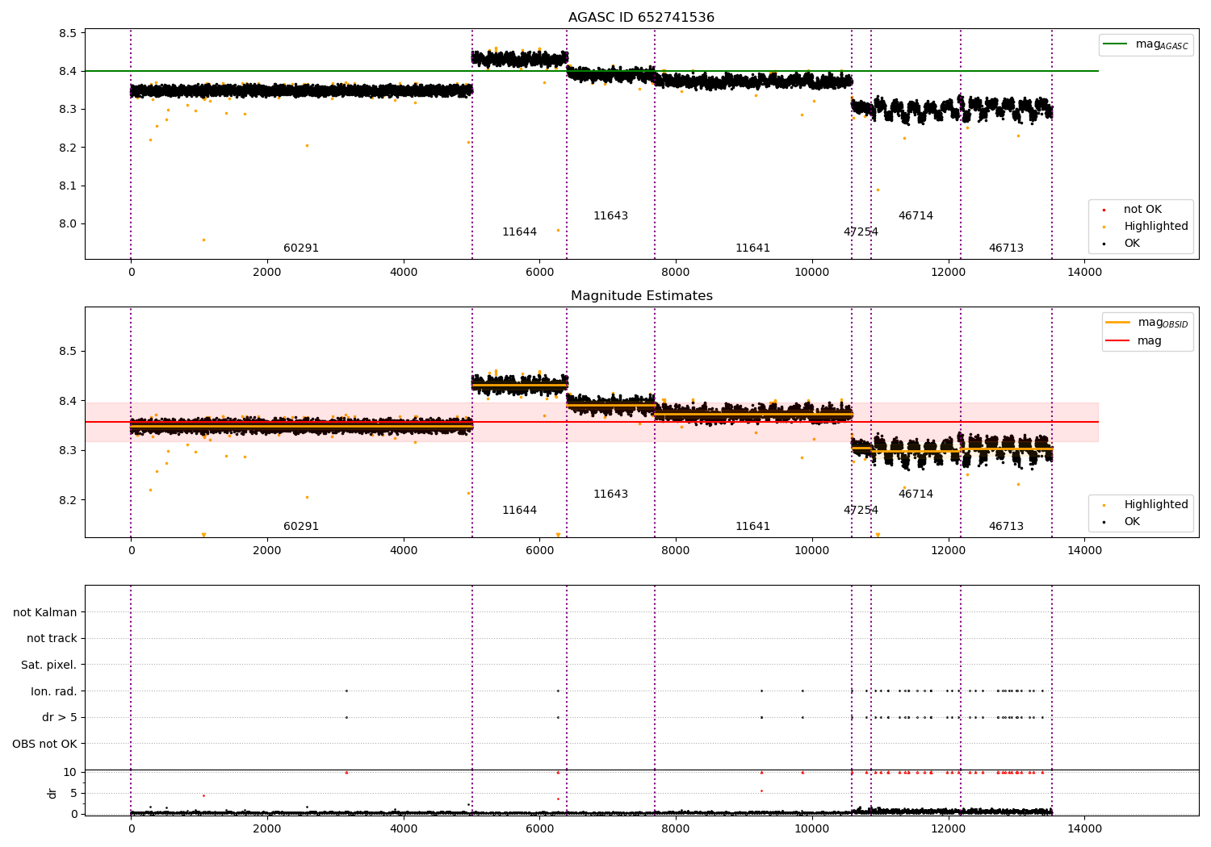The image size is (1211, 847).
Task: Click the 'dr' axis label in the bottom panel
Action: click(52, 793)
